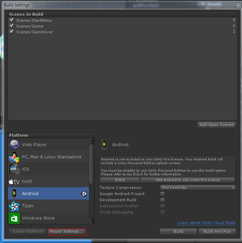The image size is (242, 243).
Task: Select the iOS platform
Action: pos(49,169)
